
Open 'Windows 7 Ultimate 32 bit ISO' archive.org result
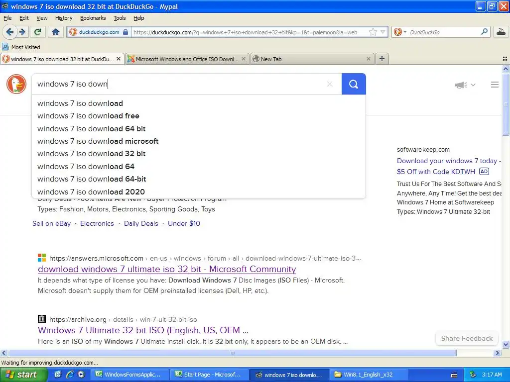(143, 330)
